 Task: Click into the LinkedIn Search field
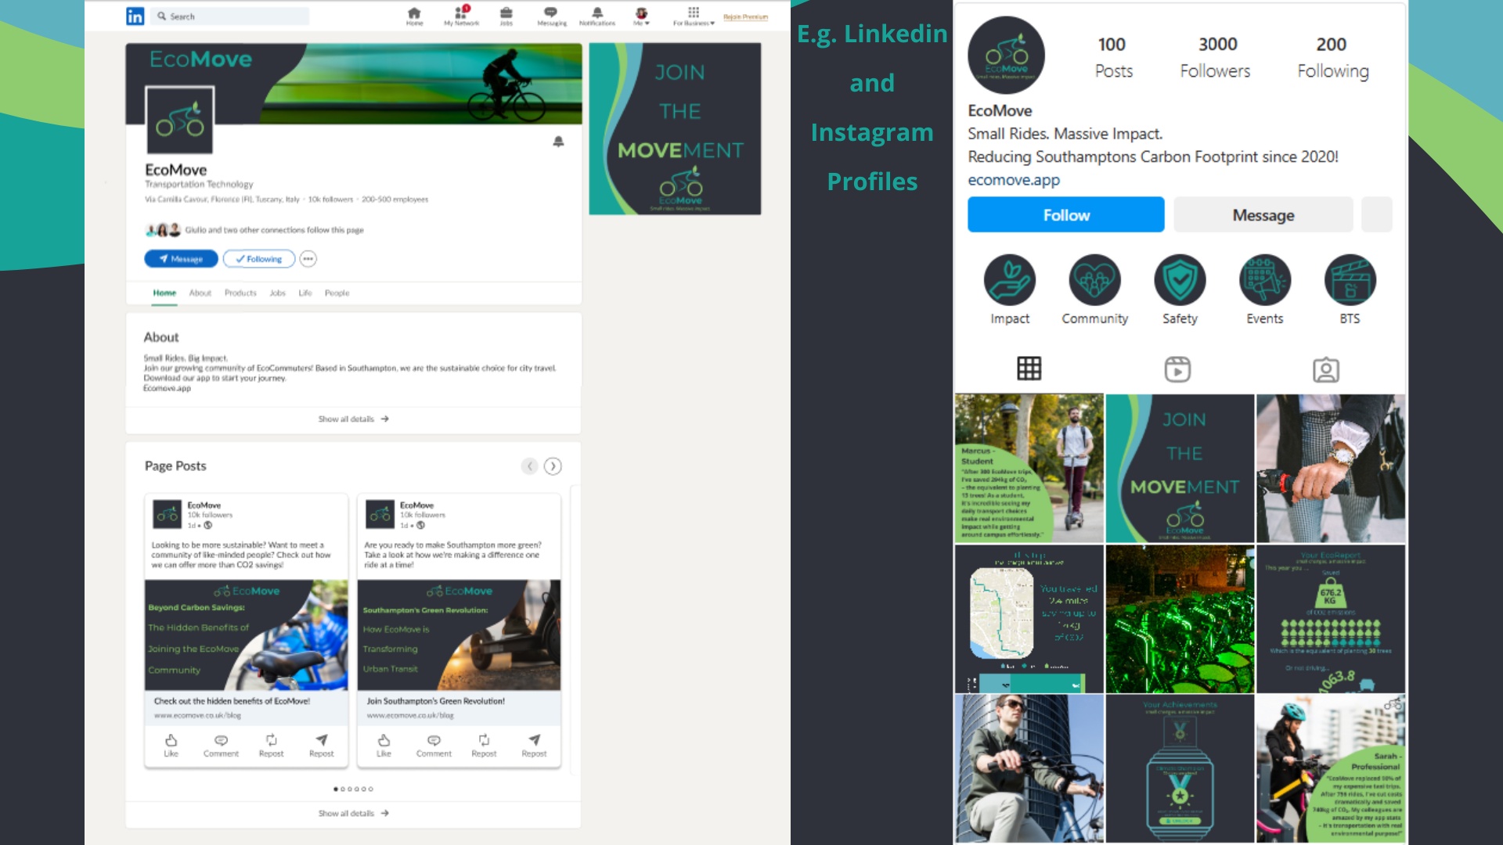point(231,16)
